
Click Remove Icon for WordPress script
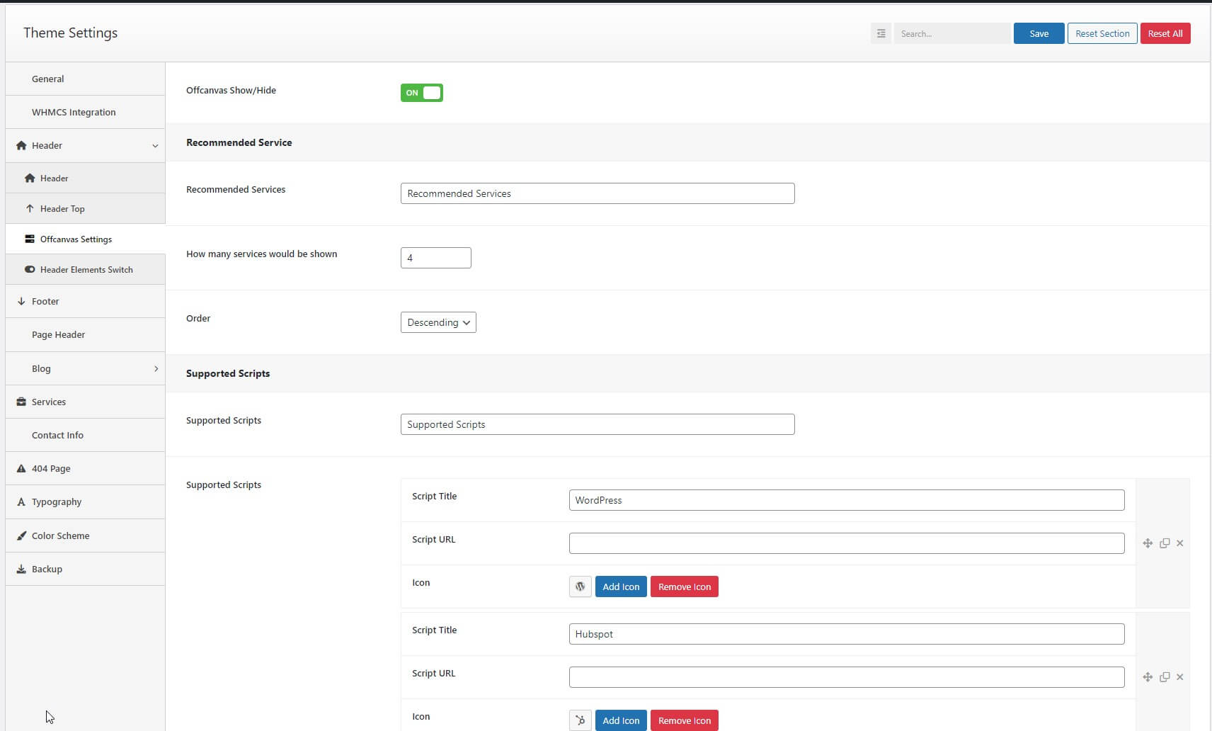click(x=685, y=586)
